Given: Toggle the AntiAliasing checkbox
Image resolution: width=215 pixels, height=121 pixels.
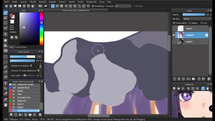Looking at the screenshot, I should [93, 6].
